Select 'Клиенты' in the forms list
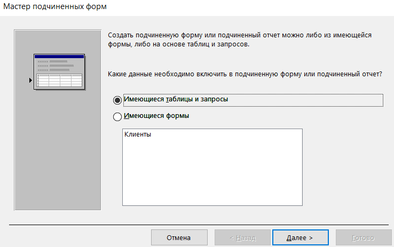The image size is (394, 247). (138, 134)
